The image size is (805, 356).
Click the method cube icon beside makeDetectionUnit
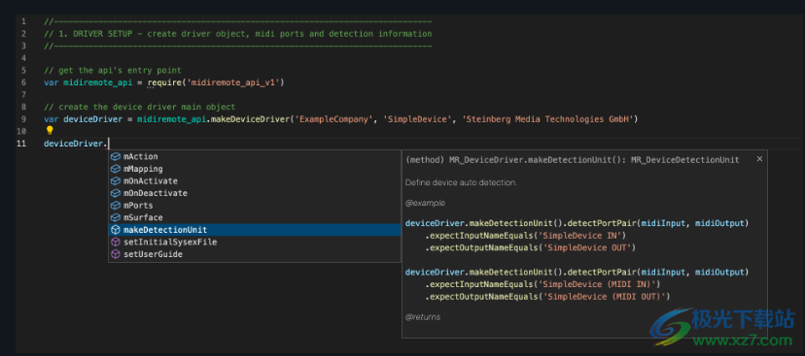(x=116, y=230)
